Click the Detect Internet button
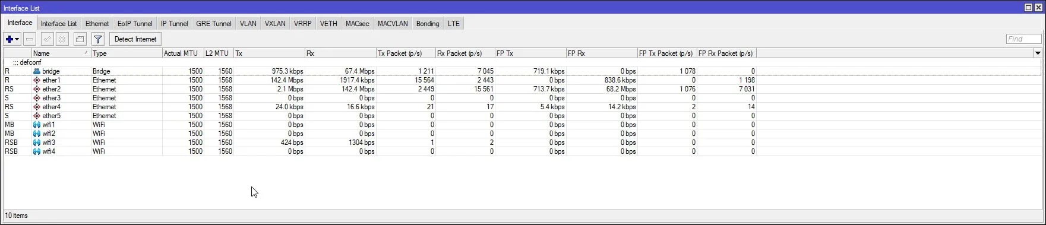The height and width of the screenshot is (225, 1046). tap(135, 39)
